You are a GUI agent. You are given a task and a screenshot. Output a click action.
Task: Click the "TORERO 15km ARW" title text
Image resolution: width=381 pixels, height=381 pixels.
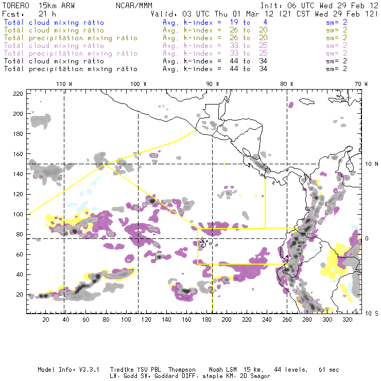(39, 6)
